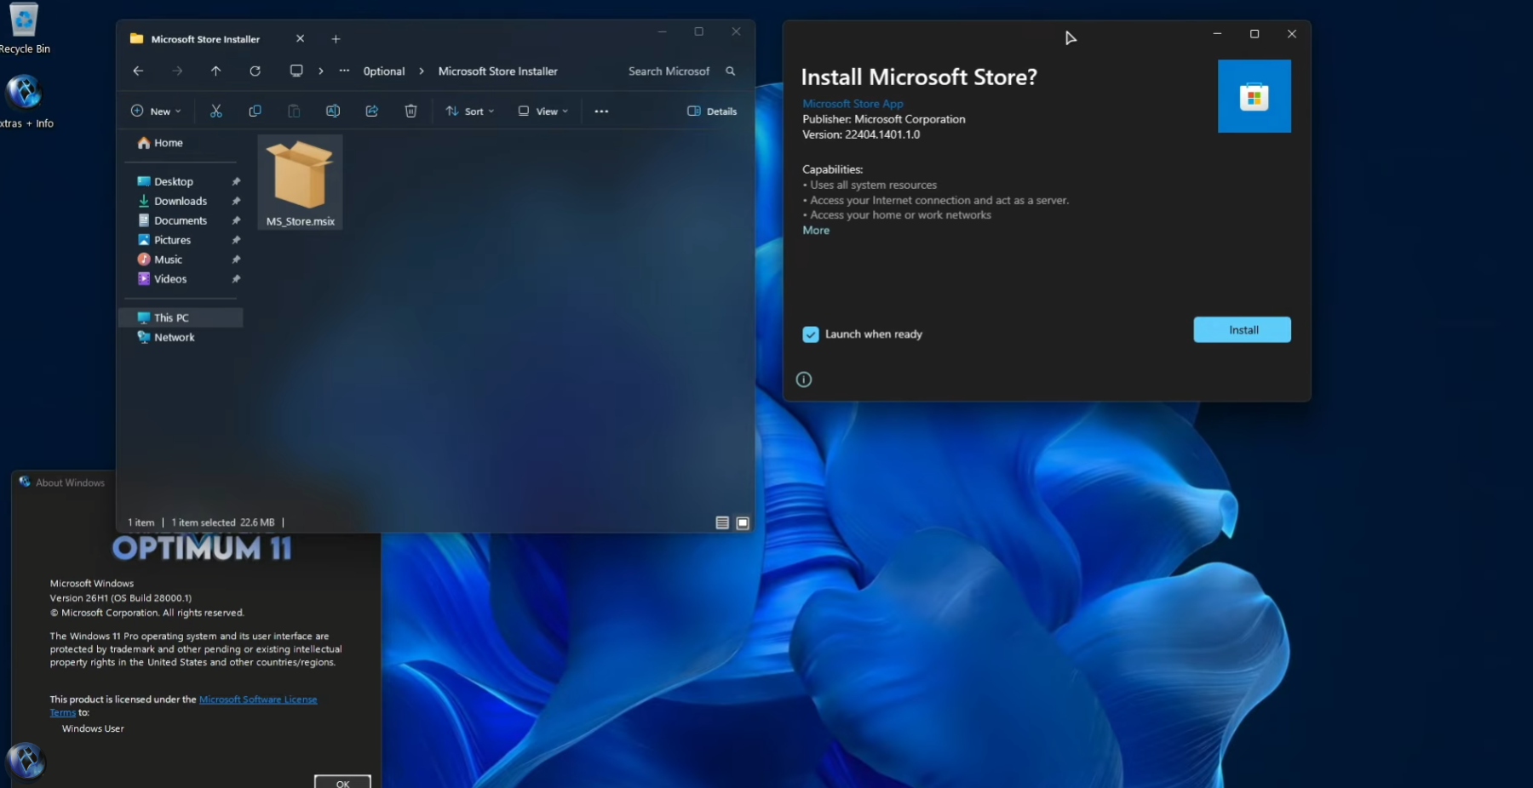
Task: Open Documents in Explorer sidebar
Action: [x=181, y=221]
